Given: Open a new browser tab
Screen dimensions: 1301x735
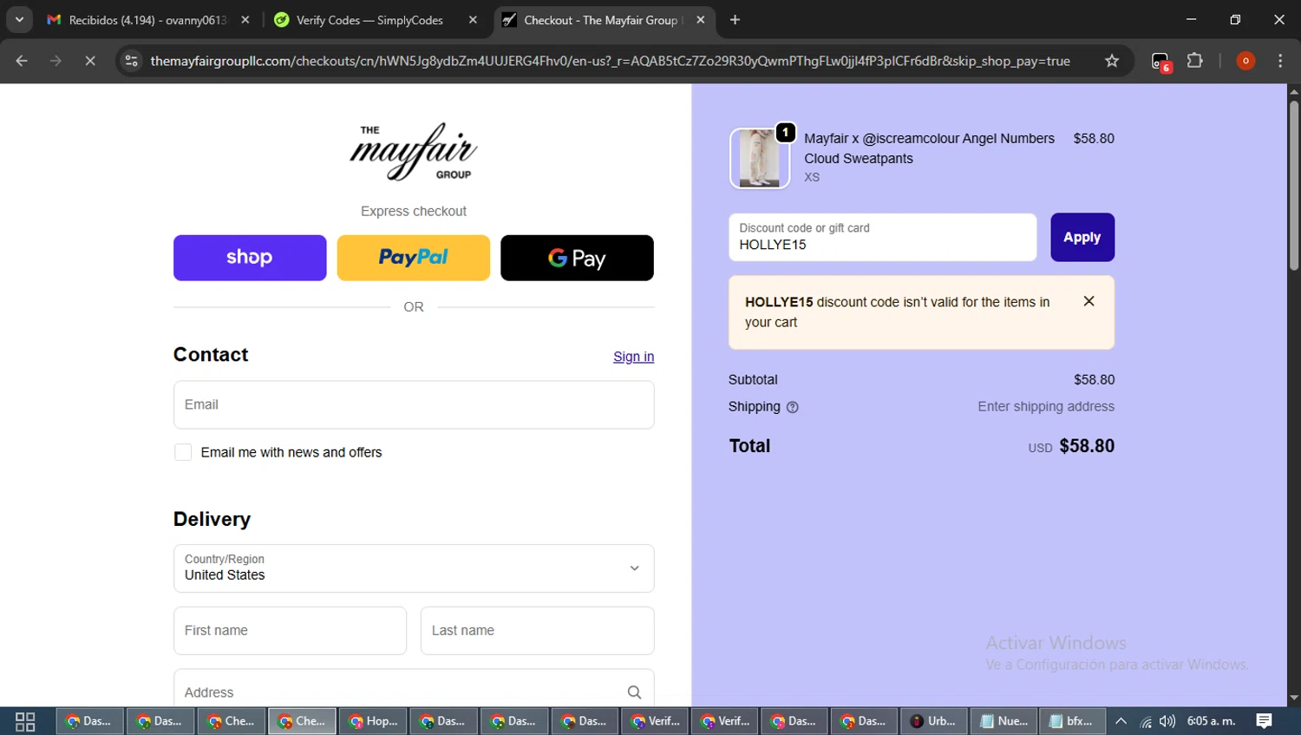Looking at the screenshot, I should pos(735,20).
